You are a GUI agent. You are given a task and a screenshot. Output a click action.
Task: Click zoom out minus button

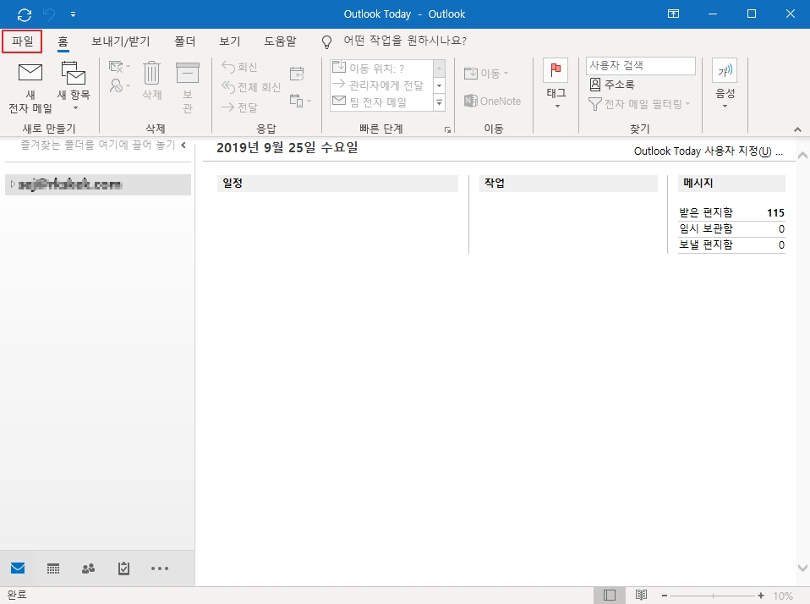(665, 596)
